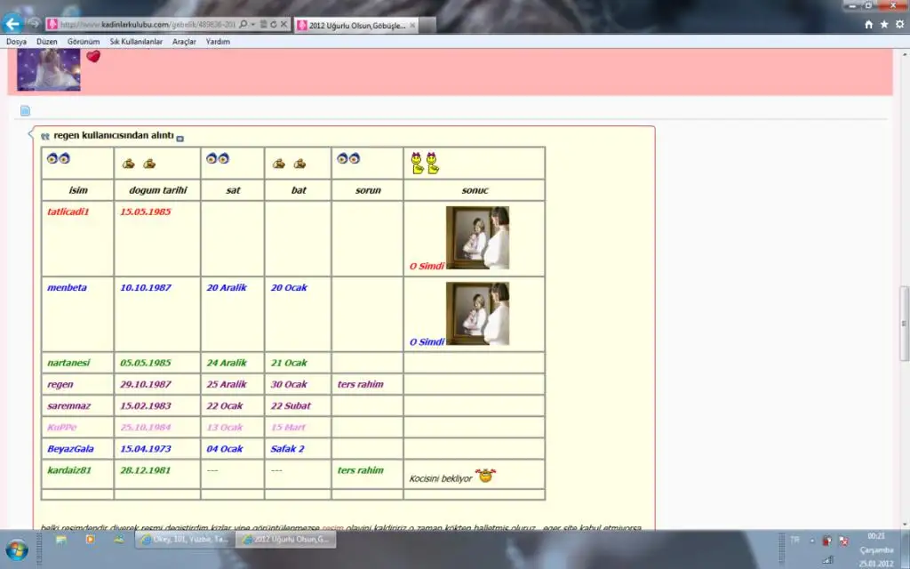
Task: Open Favorites star icon
Action: click(884, 24)
